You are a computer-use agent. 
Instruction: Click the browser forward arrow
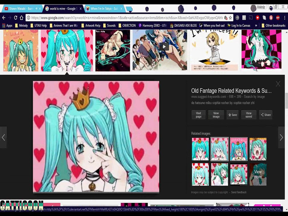(10, 18)
